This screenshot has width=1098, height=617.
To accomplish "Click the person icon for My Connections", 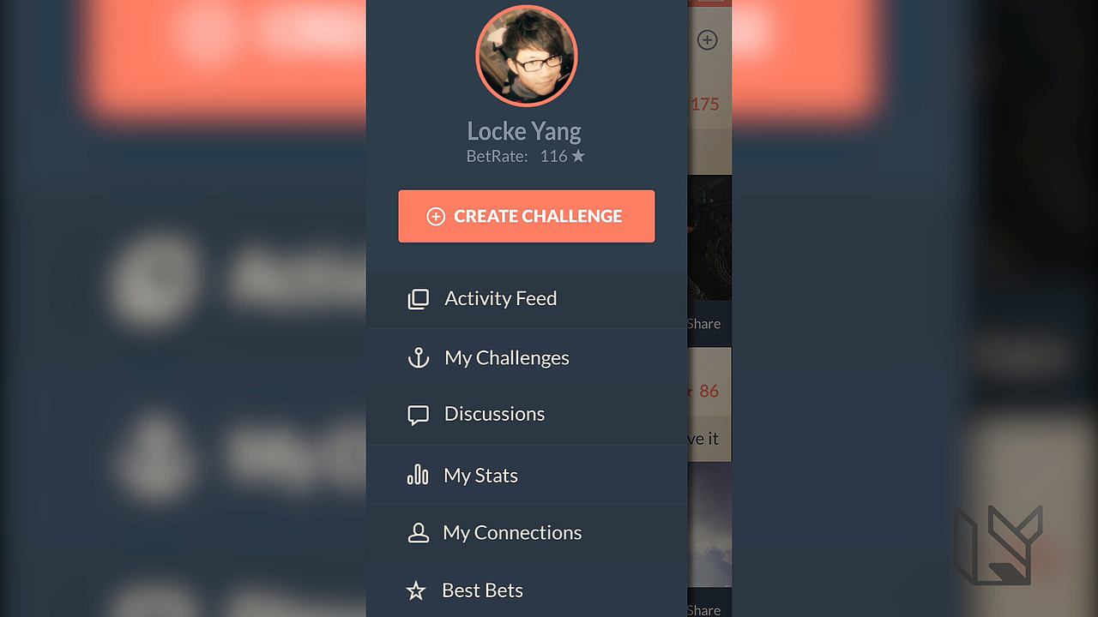I will pos(418,533).
